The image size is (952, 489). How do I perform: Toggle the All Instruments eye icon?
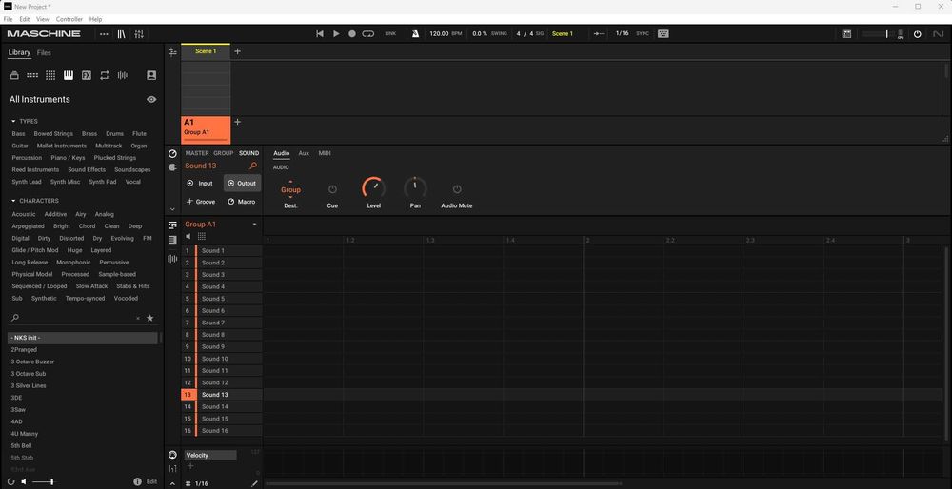click(151, 100)
